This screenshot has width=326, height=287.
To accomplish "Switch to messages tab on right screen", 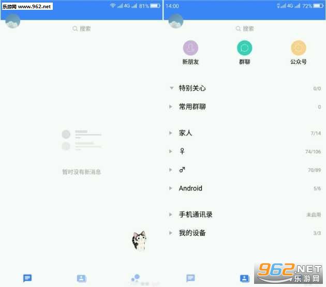I will click(190, 278).
